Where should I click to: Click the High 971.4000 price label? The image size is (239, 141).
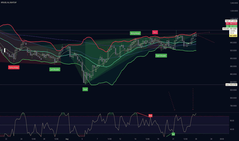click(x=231, y=21)
